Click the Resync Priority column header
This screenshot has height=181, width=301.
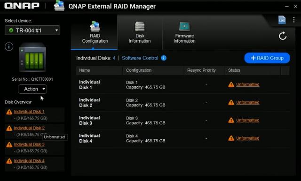tap(205, 70)
